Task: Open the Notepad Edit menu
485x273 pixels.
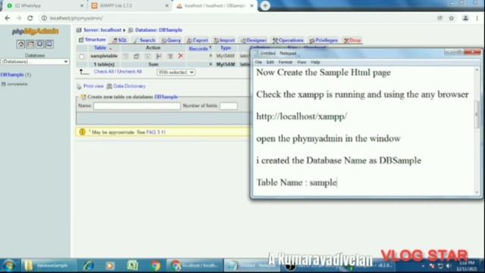Action: 270,62
